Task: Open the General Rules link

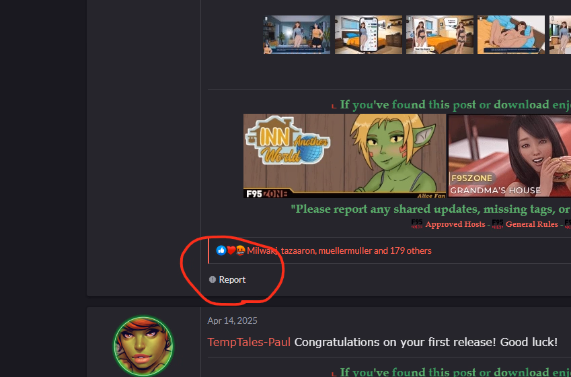Action: click(532, 224)
